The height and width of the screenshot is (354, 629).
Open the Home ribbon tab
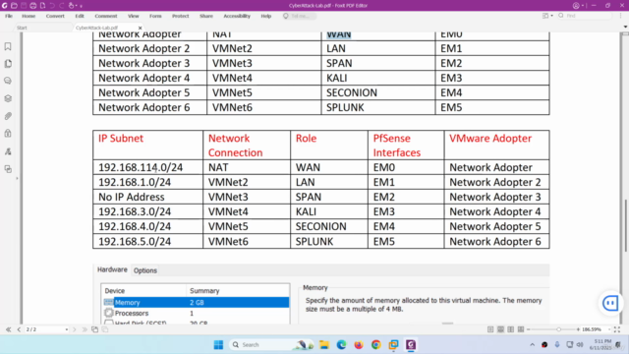(29, 16)
